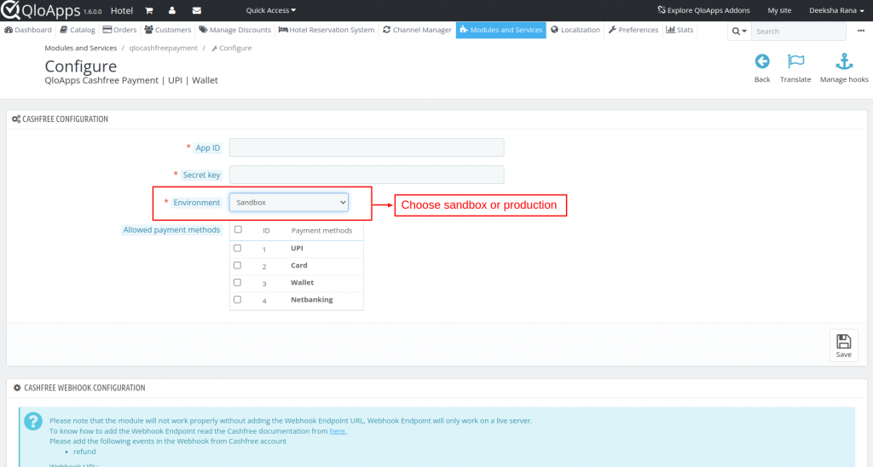Open My site link

click(x=779, y=10)
